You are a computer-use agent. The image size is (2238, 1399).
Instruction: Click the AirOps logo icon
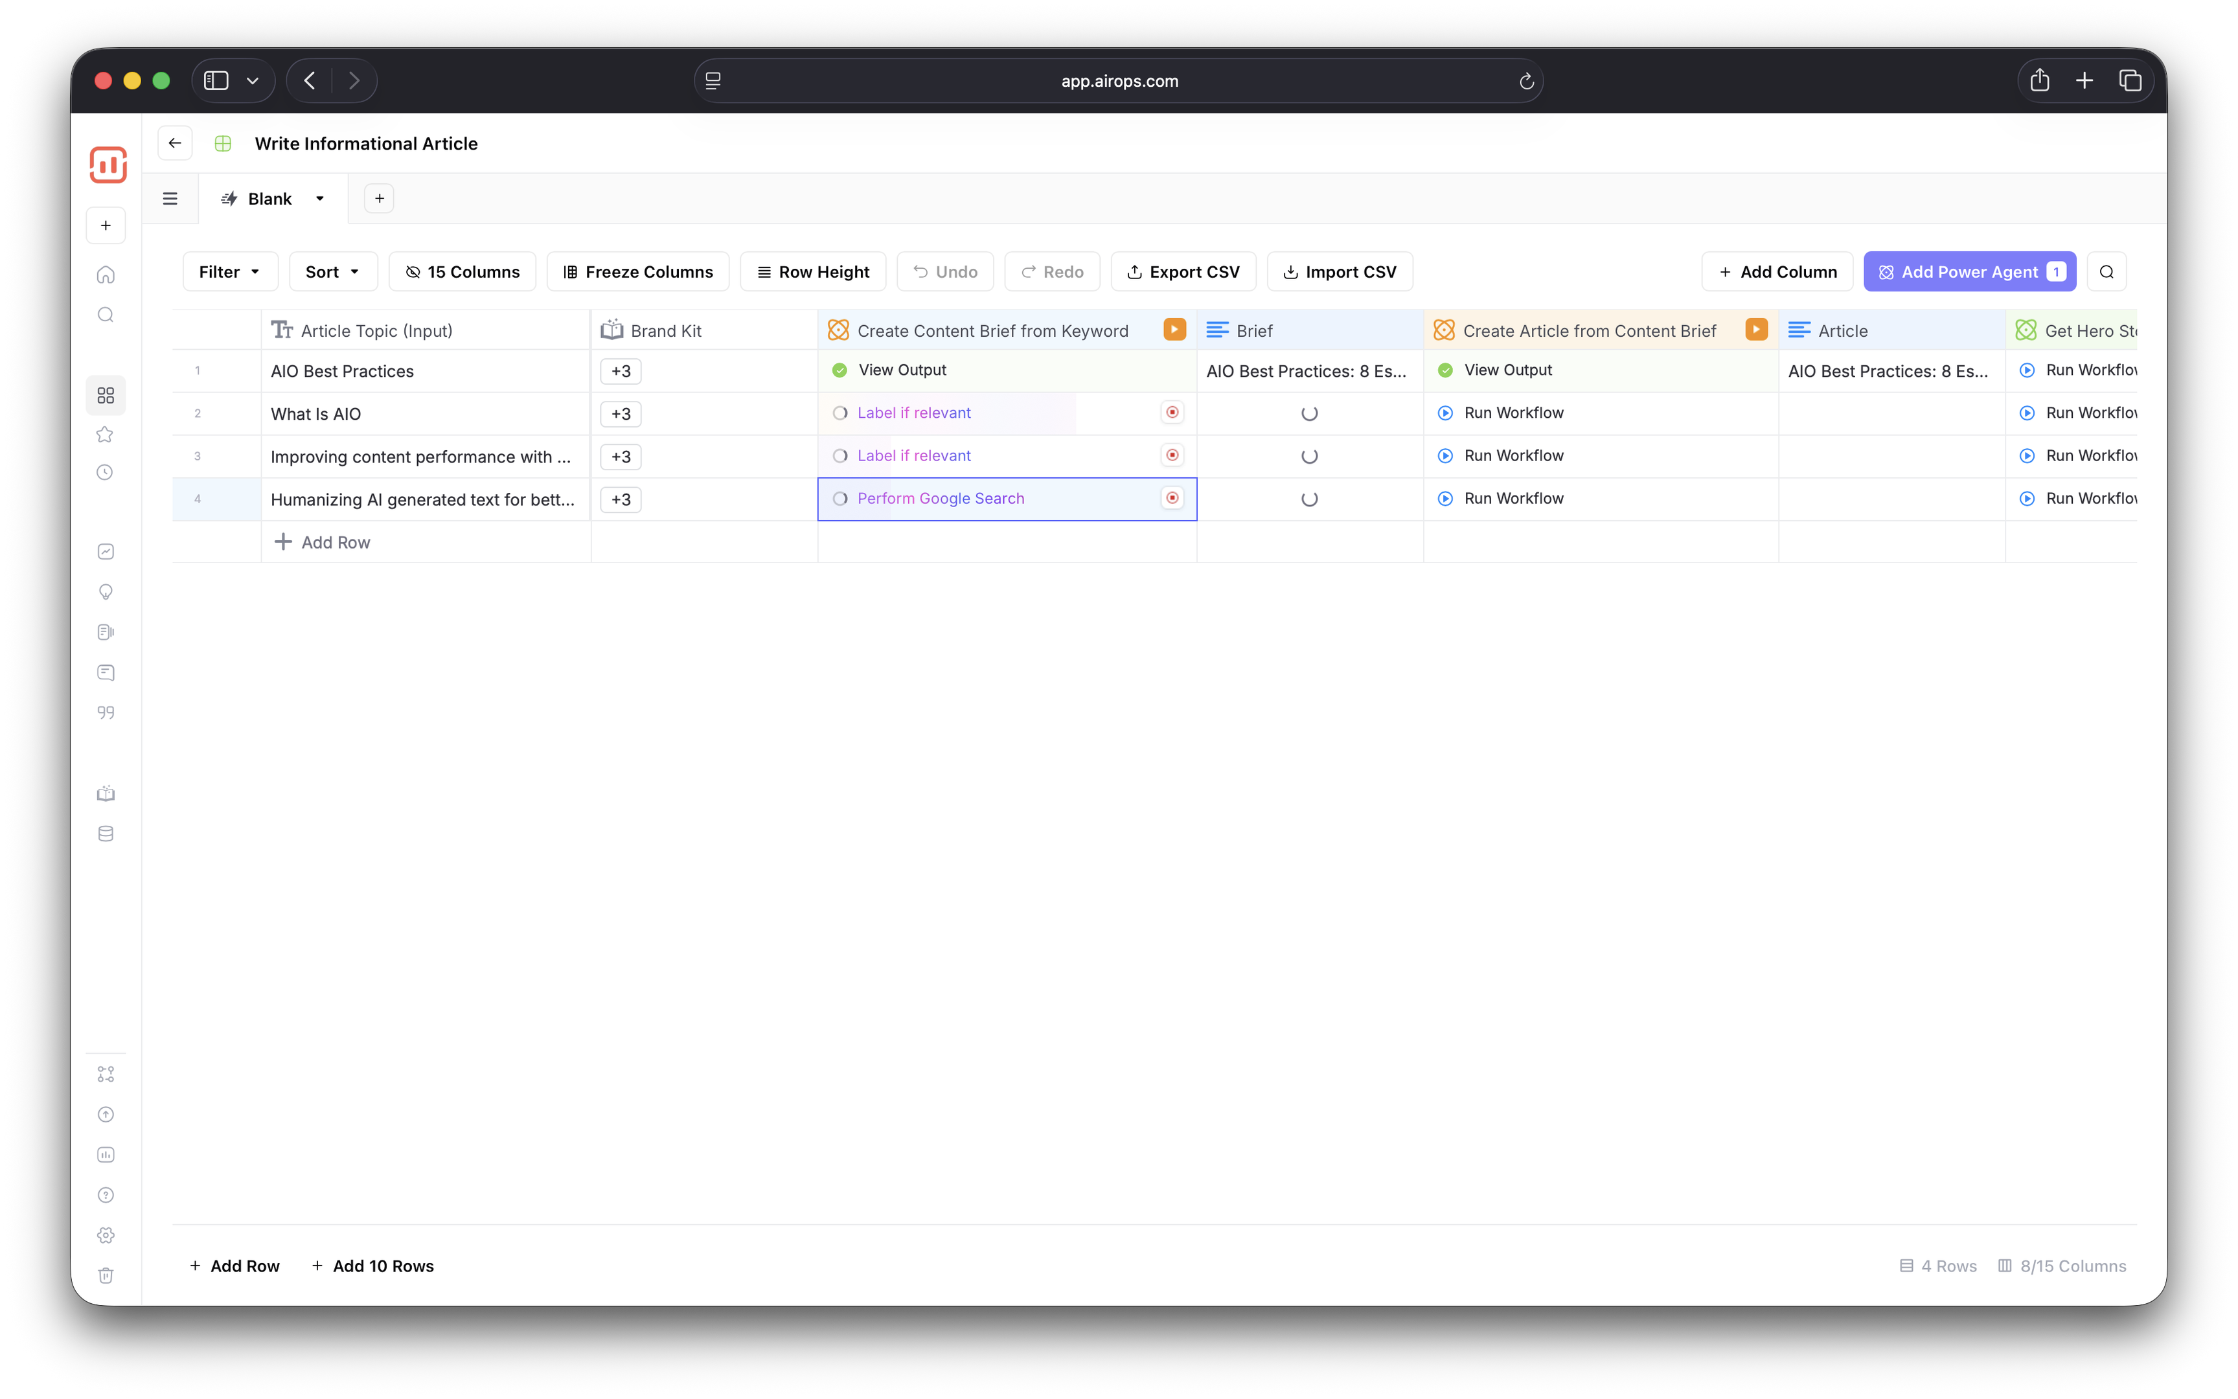tap(108, 165)
